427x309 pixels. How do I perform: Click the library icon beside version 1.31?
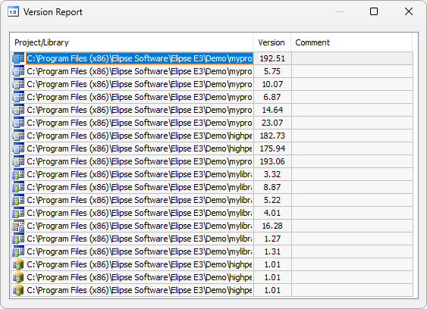[18, 251]
